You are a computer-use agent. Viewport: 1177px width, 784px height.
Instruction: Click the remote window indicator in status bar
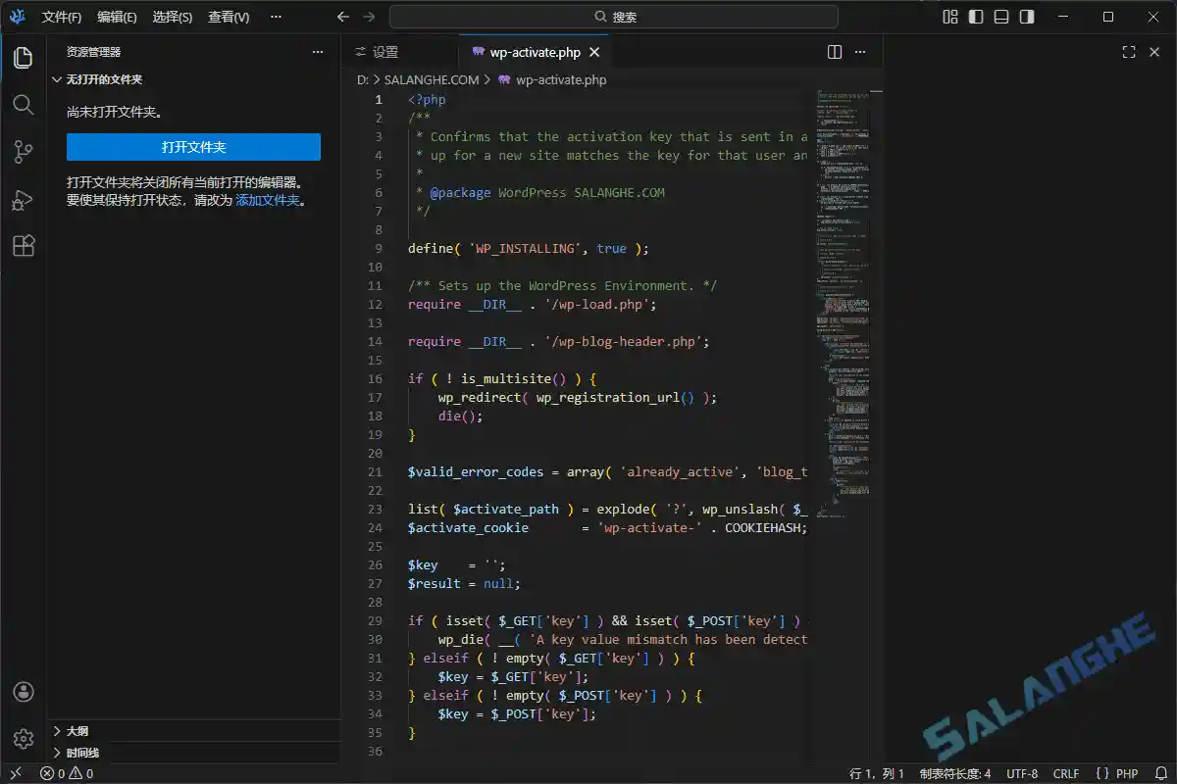click(x=17, y=773)
